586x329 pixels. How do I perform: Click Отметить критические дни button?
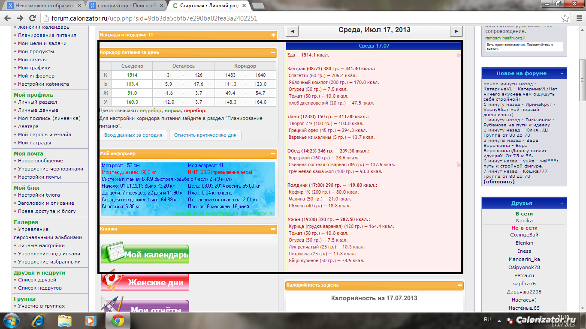tap(205, 135)
